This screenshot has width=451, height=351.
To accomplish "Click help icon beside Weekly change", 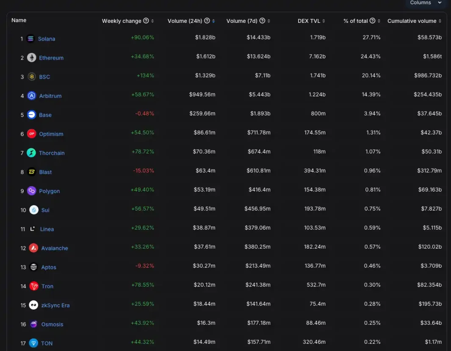I will (x=146, y=21).
